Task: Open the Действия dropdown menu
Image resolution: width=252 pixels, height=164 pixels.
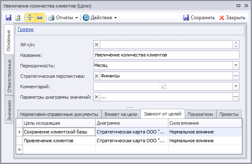Action: (99, 18)
